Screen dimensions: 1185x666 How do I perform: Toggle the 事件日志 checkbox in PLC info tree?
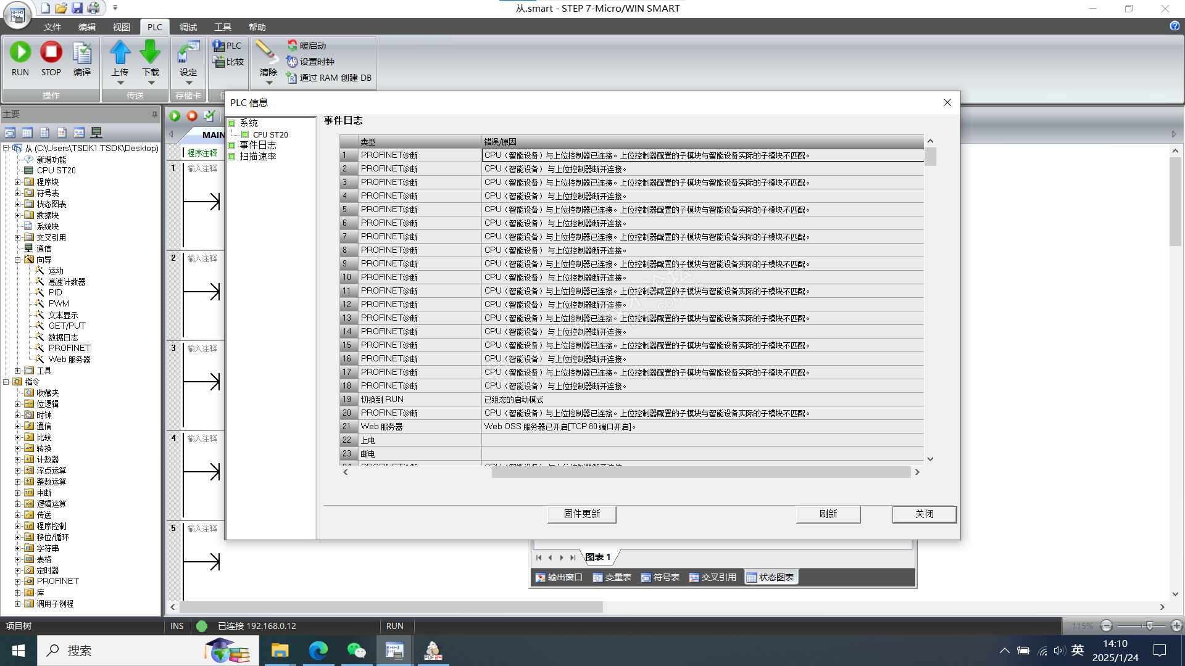[x=232, y=146]
